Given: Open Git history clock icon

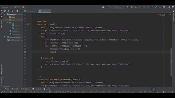Looking at the screenshot, I should (160, 7).
